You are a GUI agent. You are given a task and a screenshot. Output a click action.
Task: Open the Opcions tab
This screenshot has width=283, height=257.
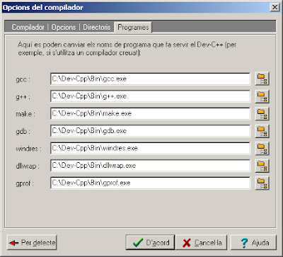tap(64, 27)
